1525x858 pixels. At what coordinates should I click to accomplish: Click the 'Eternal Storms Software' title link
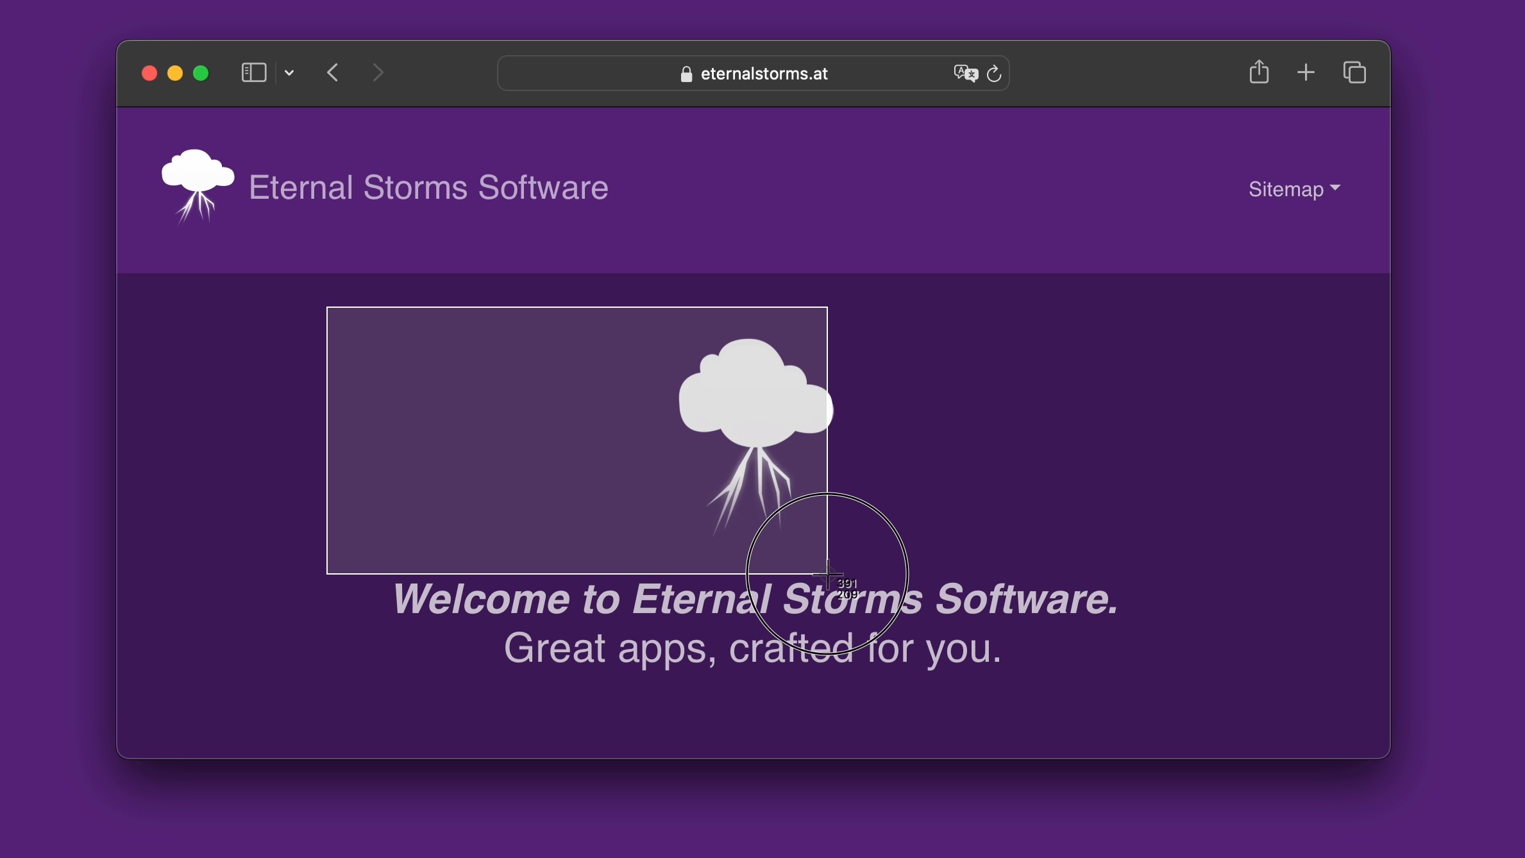[428, 187]
